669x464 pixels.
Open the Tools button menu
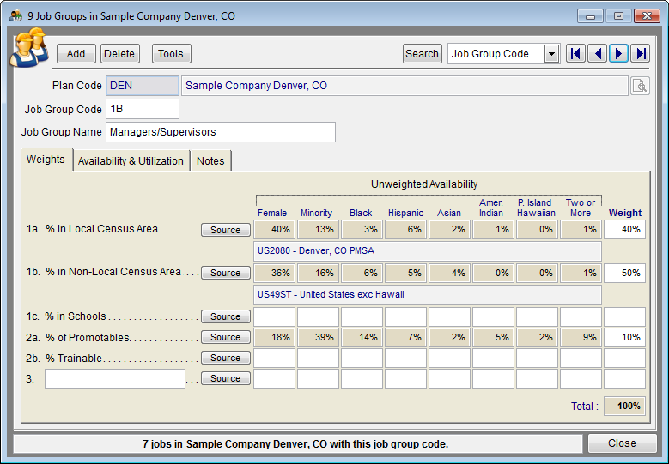(171, 54)
